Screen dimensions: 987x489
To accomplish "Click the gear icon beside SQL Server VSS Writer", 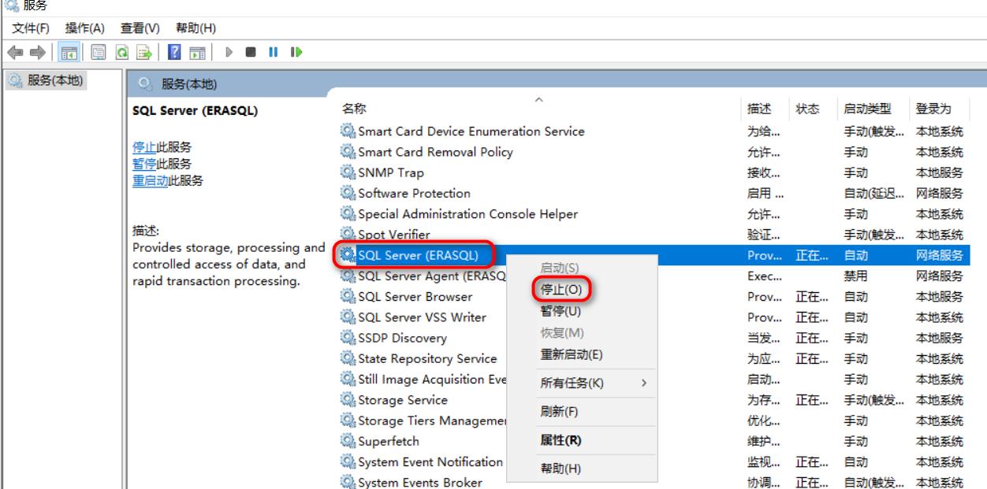I will point(348,317).
